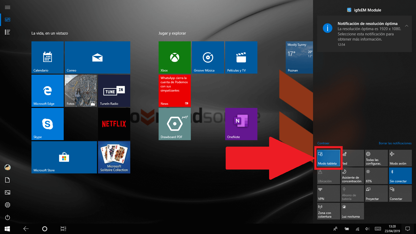Toggle Zona con cobertura hotspot
The image size is (416, 234).
pos(329,211)
